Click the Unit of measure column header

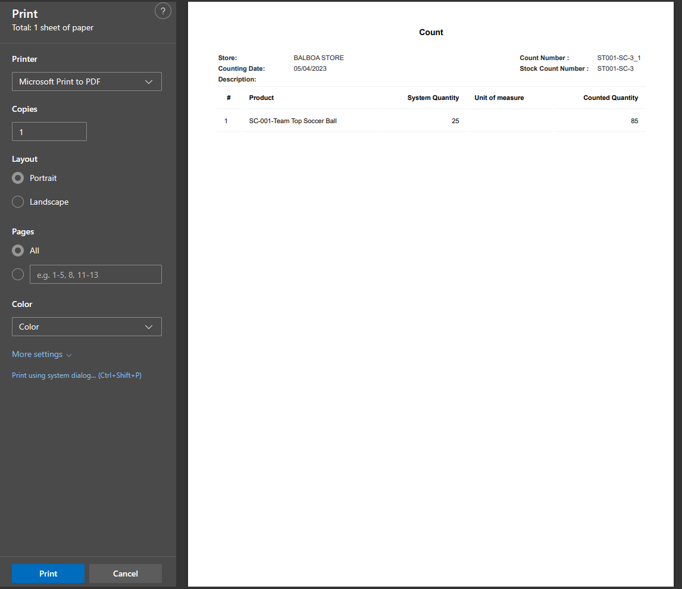pos(499,98)
